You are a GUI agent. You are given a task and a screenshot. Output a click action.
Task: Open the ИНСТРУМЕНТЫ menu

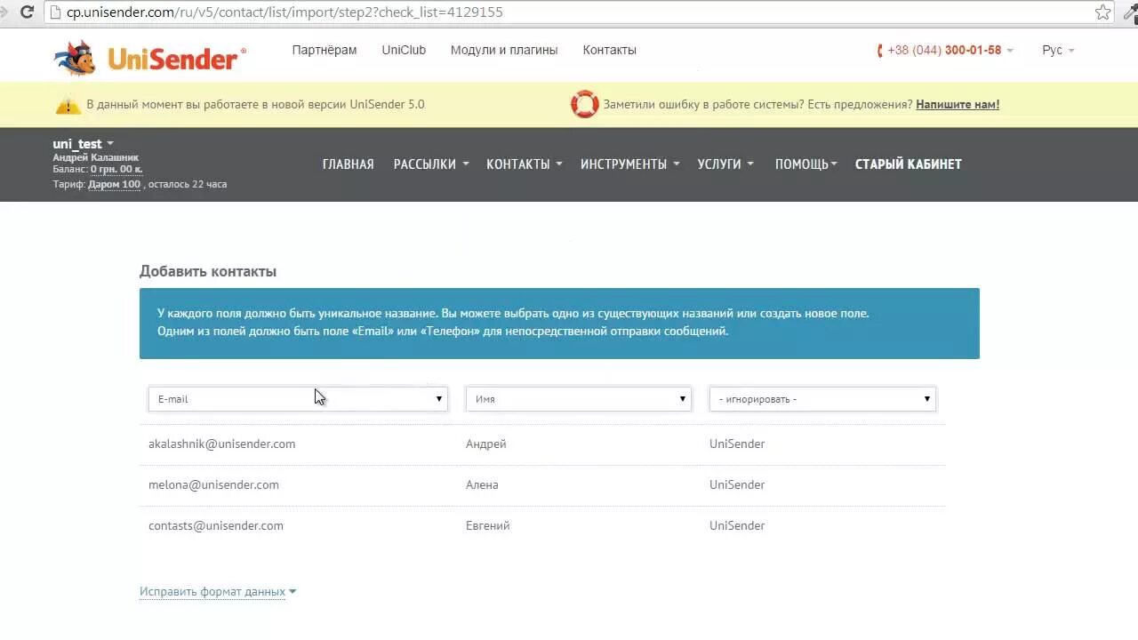(x=630, y=164)
